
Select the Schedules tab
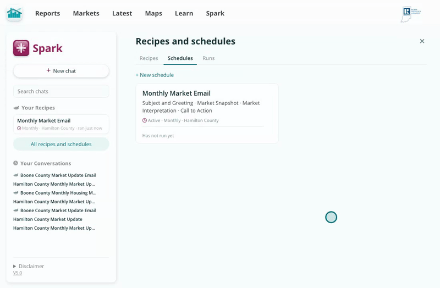click(180, 58)
